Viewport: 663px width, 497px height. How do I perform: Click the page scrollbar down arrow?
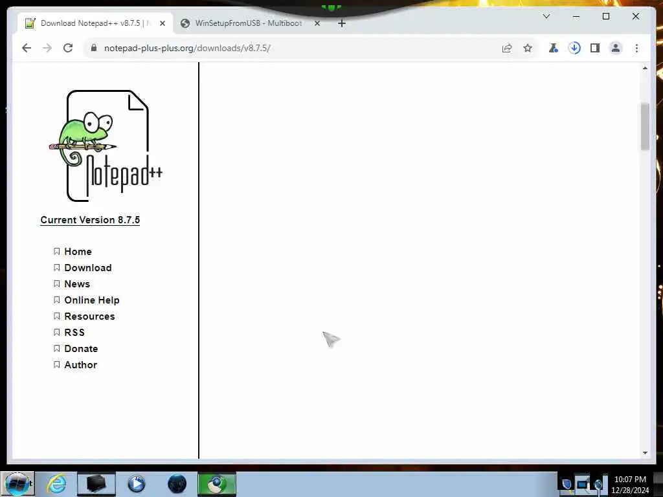[645, 453]
